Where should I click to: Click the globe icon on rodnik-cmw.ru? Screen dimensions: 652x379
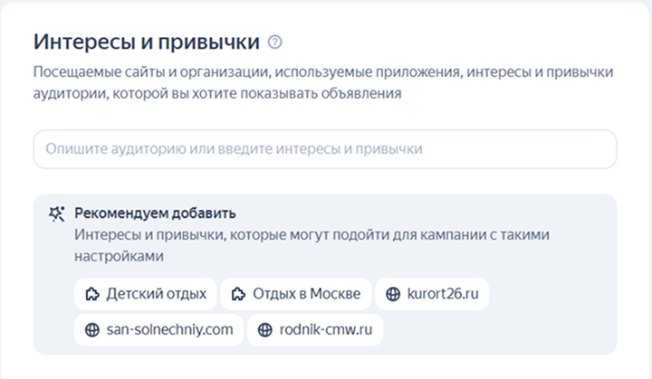pos(264,330)
